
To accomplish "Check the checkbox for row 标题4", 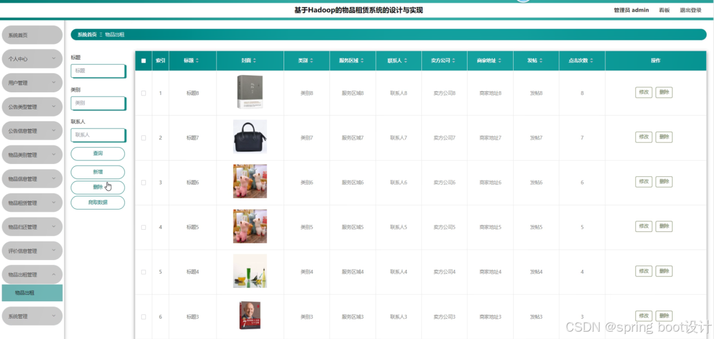I will pyautogui.click(x=143, y=272).
